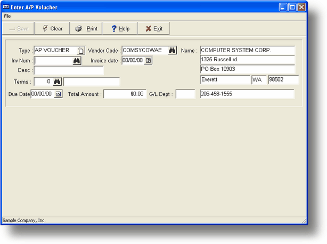327x244 pixels.
Task: Focus the Type field showing AP VOUCHER
Action: tap(55, 50)
